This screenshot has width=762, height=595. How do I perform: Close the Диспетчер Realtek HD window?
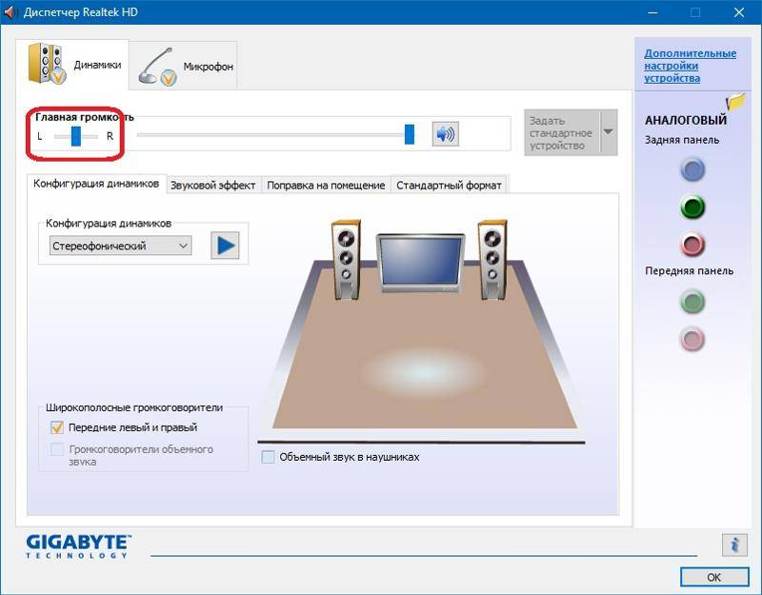click(x=739, y=12)
